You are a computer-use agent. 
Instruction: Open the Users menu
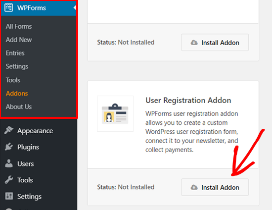pos(26,164)
